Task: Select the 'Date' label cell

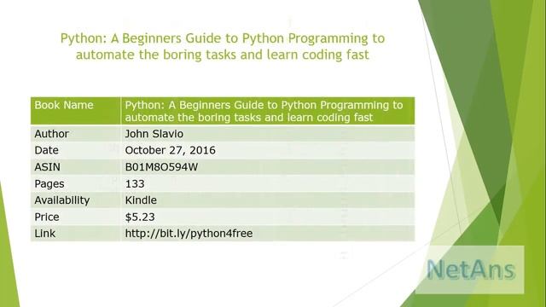Action: pyautogui.click(x=76, y=150)
